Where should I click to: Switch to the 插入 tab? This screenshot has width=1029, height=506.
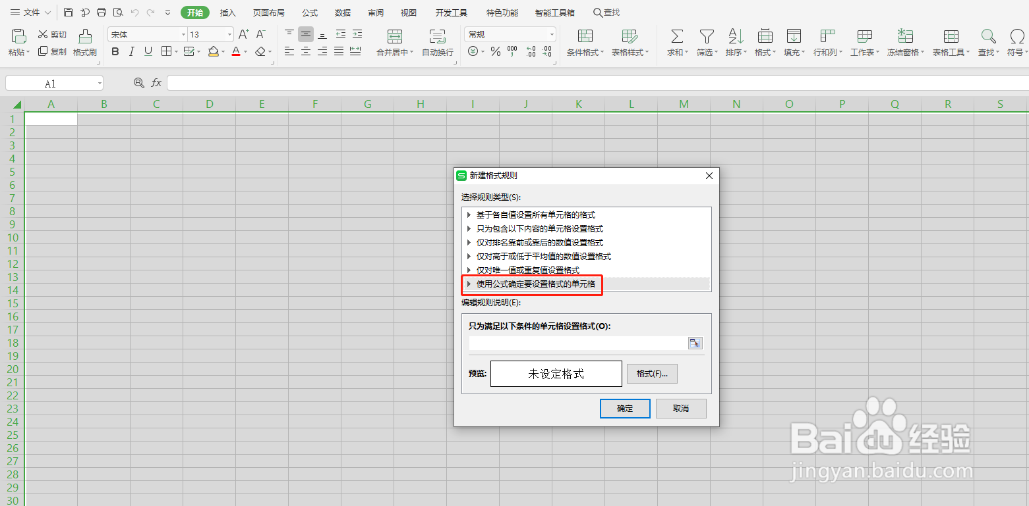pos(228,13)
